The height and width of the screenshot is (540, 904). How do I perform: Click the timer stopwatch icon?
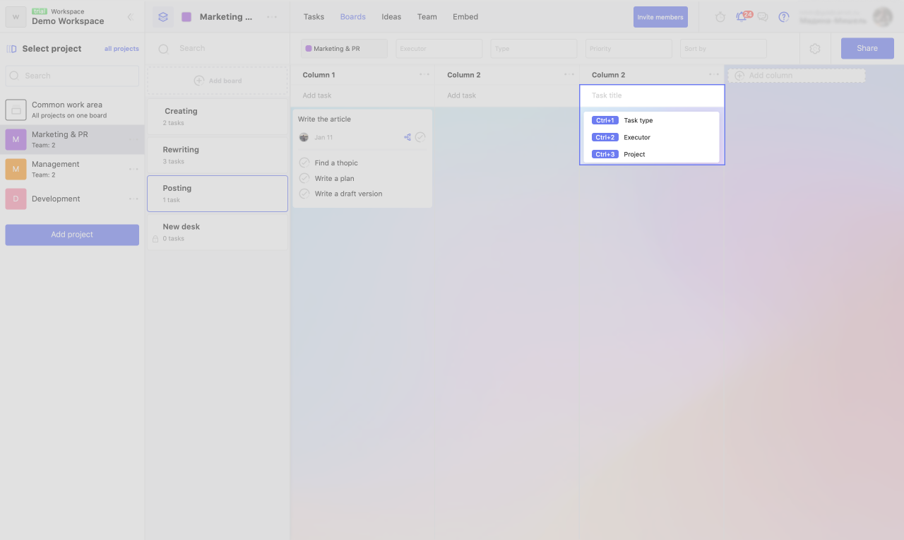click(x=720, y=17)
